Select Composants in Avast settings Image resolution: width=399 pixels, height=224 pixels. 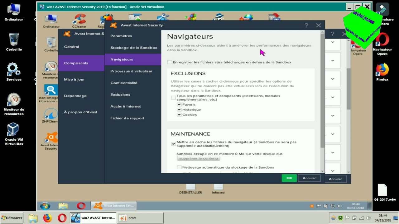(81, 63)
